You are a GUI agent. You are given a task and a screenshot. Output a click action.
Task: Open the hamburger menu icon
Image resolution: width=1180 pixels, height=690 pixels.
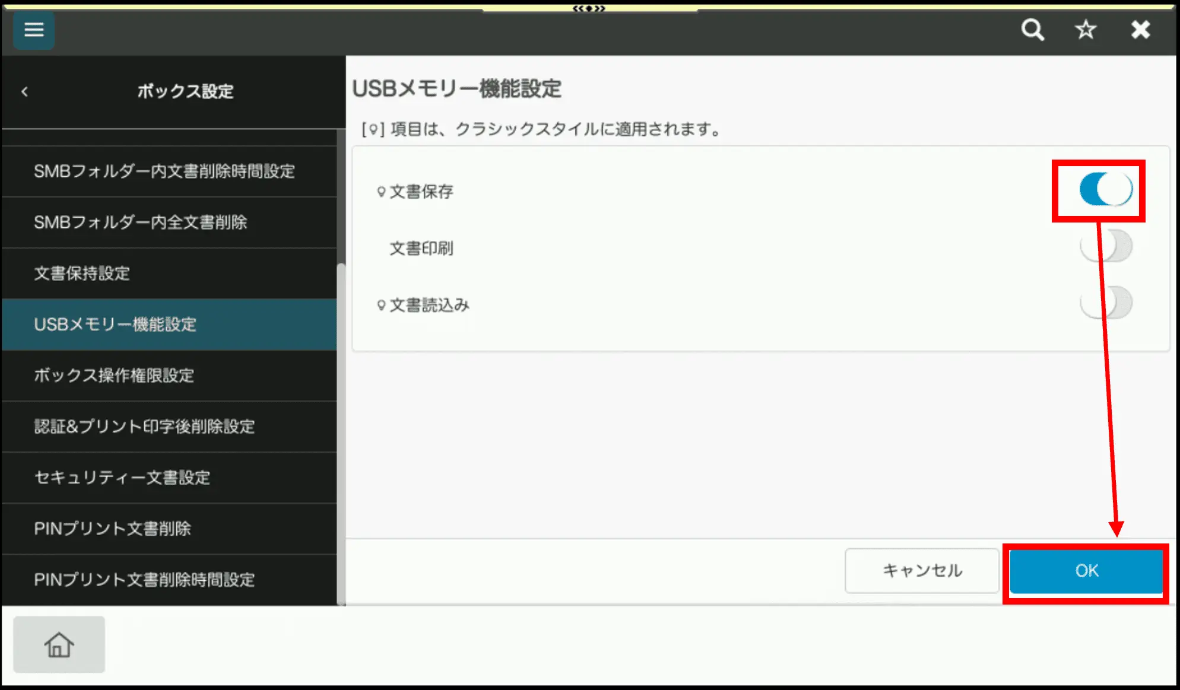[x=34, y=30]
